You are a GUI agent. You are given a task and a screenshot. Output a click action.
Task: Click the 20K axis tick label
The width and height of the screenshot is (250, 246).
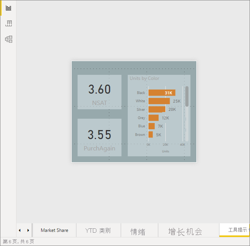[165, 145]
